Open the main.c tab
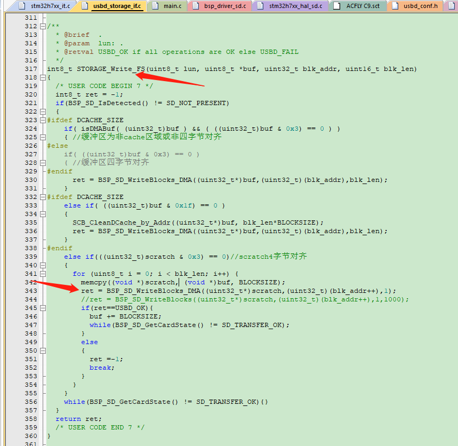Viewport: 458px width, 446px height. click(168, 6)
